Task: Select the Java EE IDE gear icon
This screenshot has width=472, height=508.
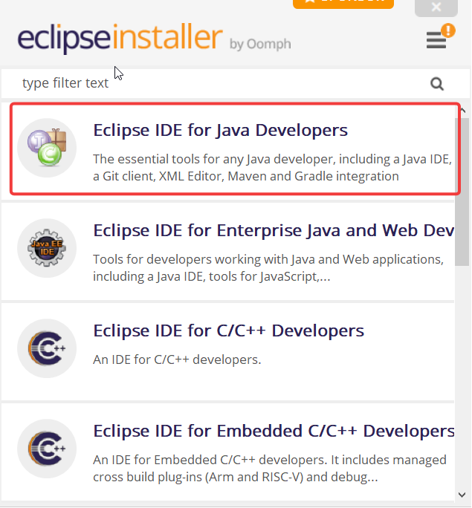Action: 47,248
